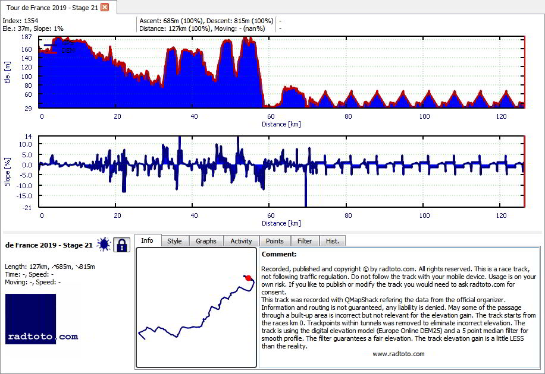Click the radtoto.com logo image
This screenshot has height=374, width=545.
[x=42, y=319]
